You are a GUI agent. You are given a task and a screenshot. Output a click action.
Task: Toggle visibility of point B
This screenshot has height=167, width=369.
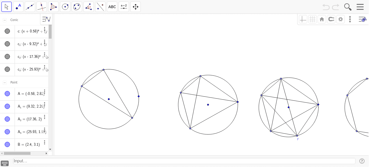[x=7, y=144]
